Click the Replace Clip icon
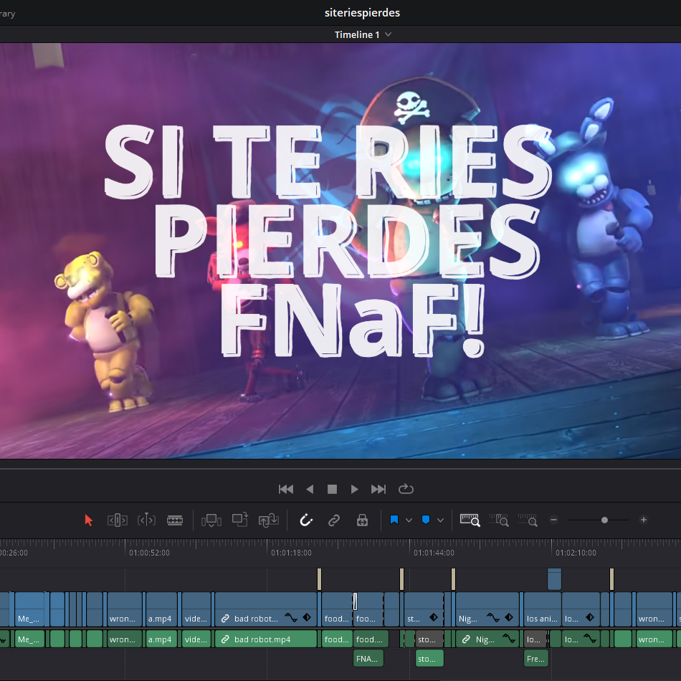The image size is (681, 681). 269,520
